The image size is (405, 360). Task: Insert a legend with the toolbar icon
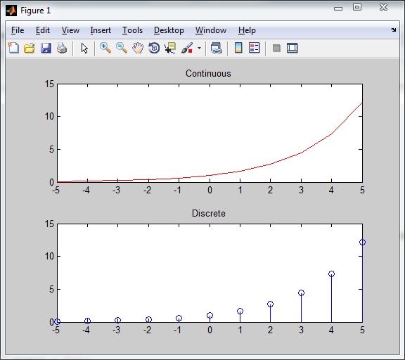point(254,48)
